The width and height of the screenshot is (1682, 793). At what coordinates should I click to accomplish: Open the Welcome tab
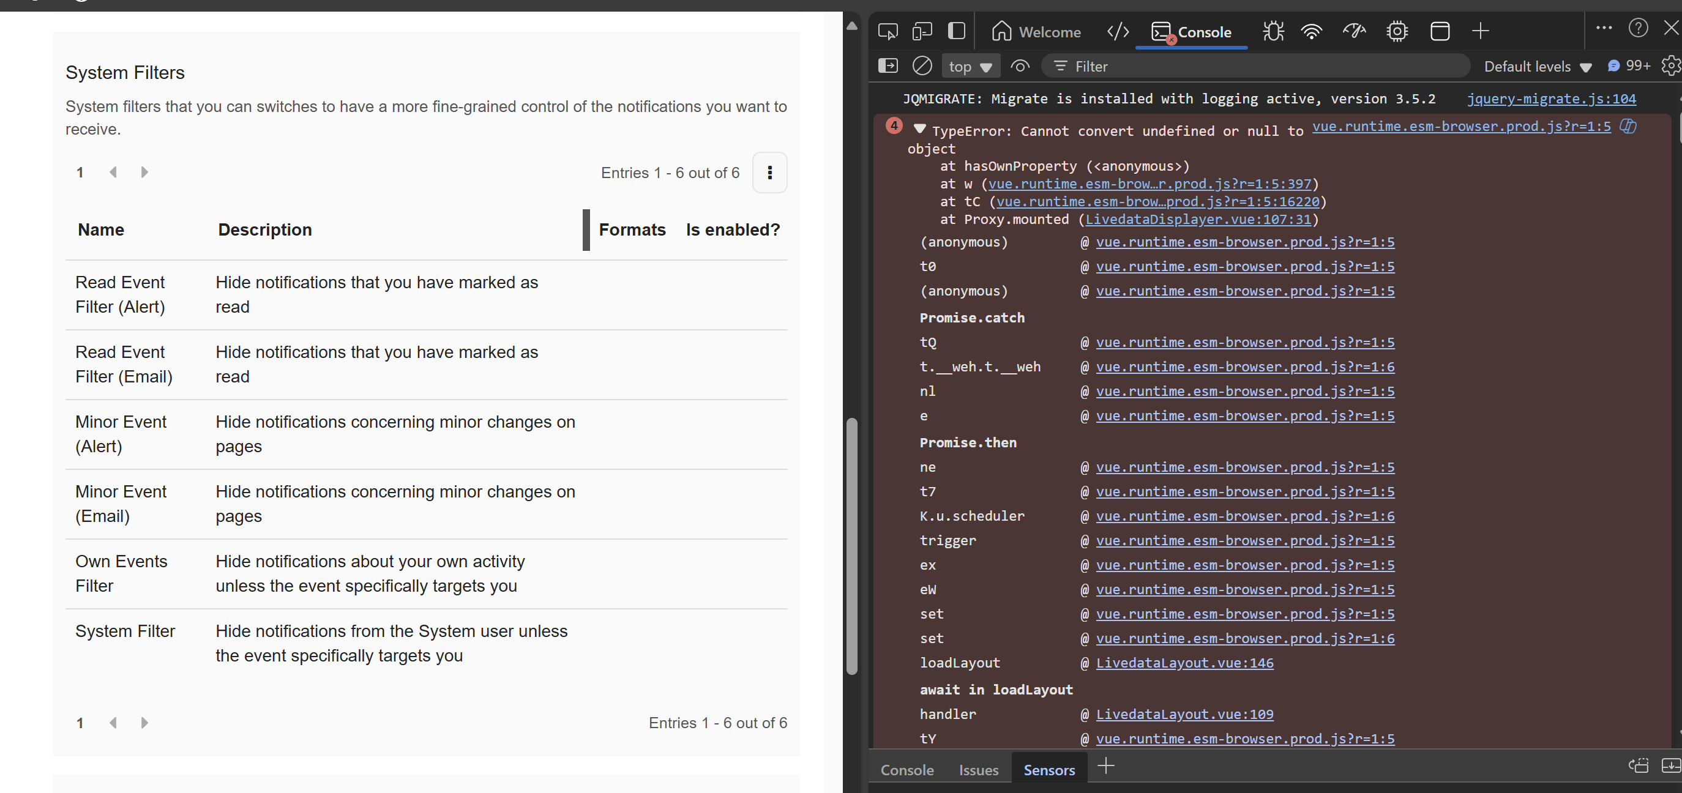point(1036,31)
